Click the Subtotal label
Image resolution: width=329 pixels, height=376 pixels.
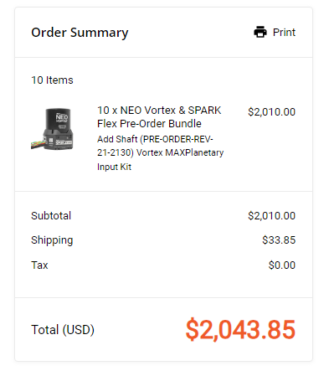[x=51, y=215]
